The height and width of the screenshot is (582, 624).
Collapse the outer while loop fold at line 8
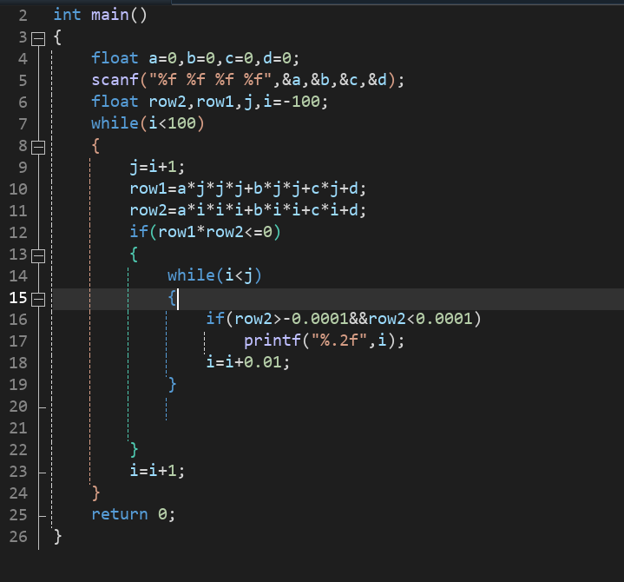tap(38, 148)
